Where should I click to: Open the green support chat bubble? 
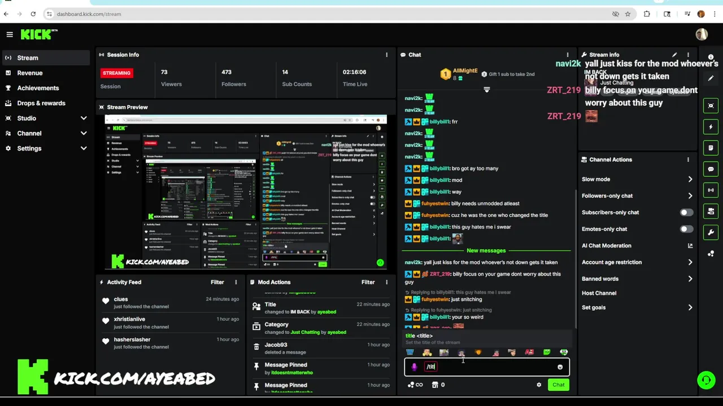706,380
